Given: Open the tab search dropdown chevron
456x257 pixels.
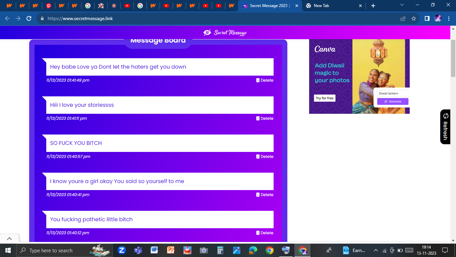Looking at the screenshot, I should click(402, 5).
